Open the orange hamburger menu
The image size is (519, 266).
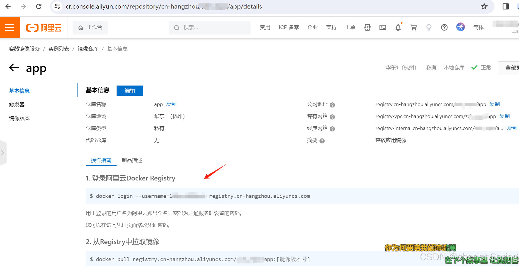pos(10,27)
